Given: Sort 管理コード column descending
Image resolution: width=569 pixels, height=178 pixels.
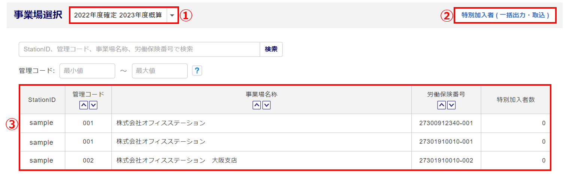Looking at the screenshot, I should [93, 105].
